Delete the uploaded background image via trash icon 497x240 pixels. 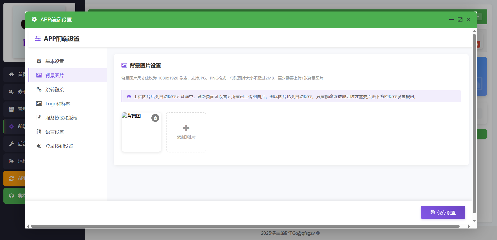click(155, 118)
